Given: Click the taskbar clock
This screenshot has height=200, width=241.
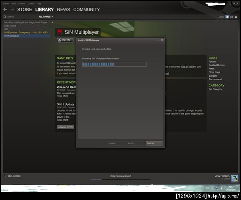Looking at the screenshot, I should click(x=231, y=188).
